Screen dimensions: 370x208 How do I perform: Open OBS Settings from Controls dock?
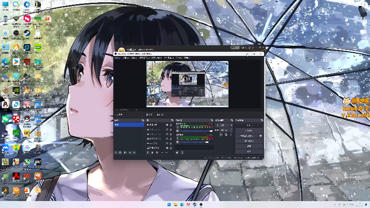(x=249, y=146)
